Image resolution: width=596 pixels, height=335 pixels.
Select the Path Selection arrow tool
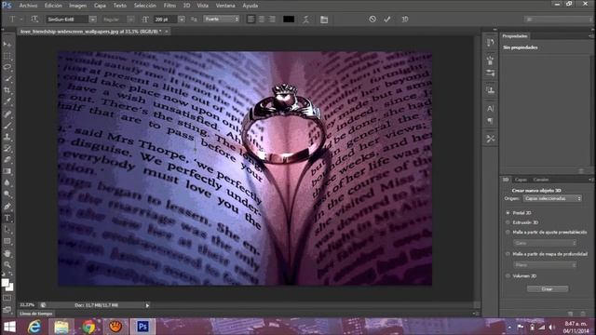click(7, 230)
